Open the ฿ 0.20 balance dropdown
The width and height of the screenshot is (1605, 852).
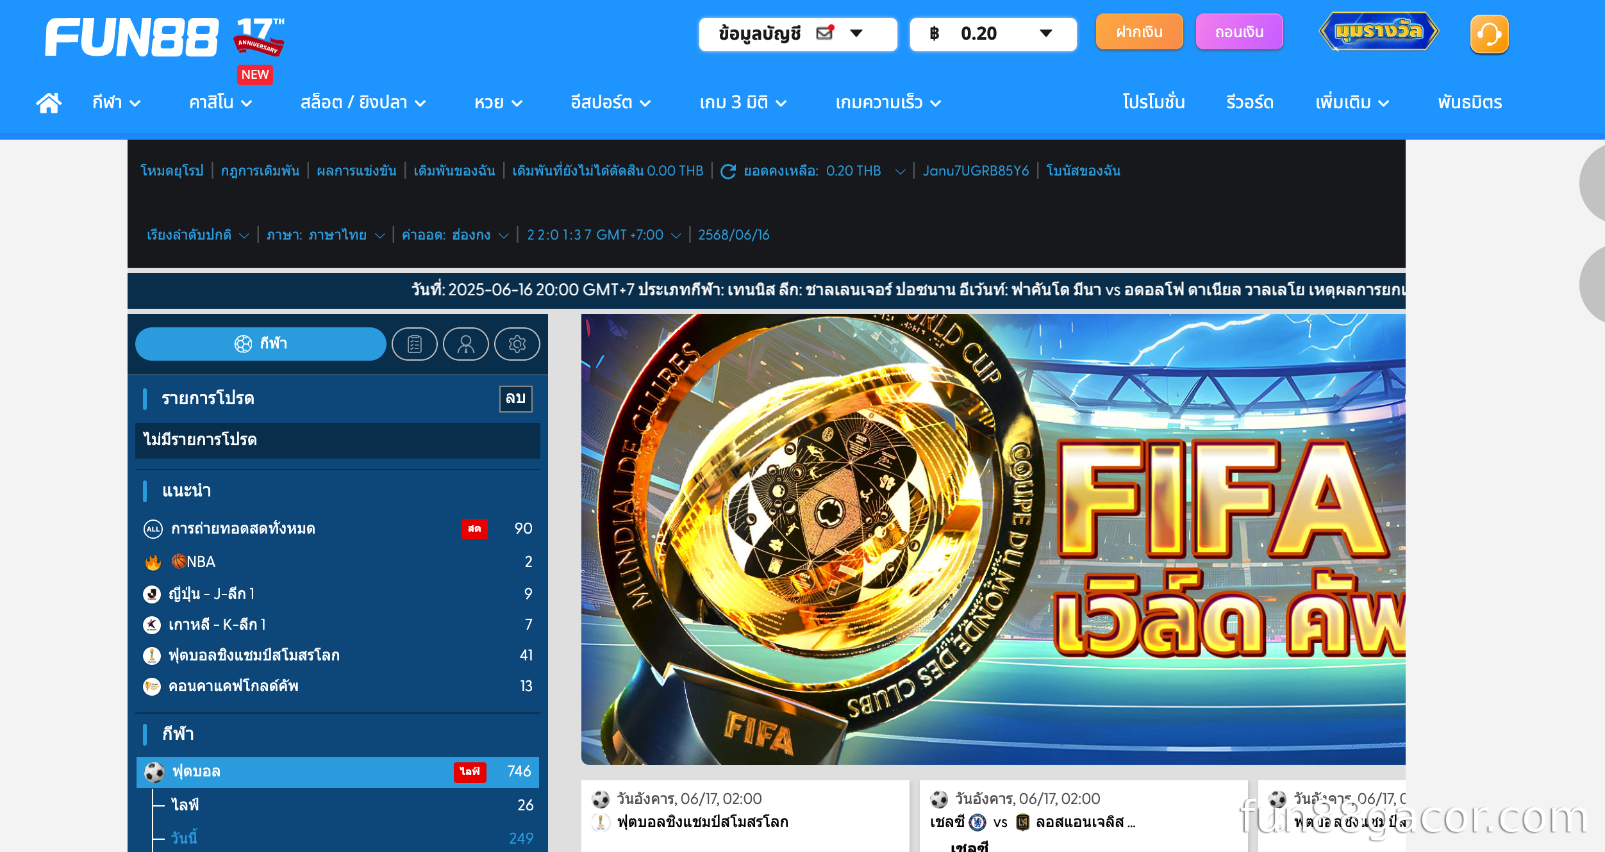tap(993, 33)
